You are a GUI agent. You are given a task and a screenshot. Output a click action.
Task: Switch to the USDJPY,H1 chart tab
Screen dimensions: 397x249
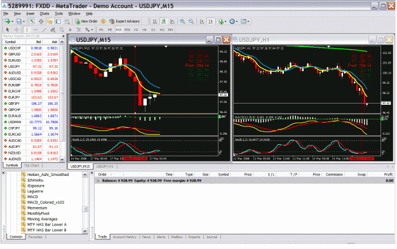105,166
